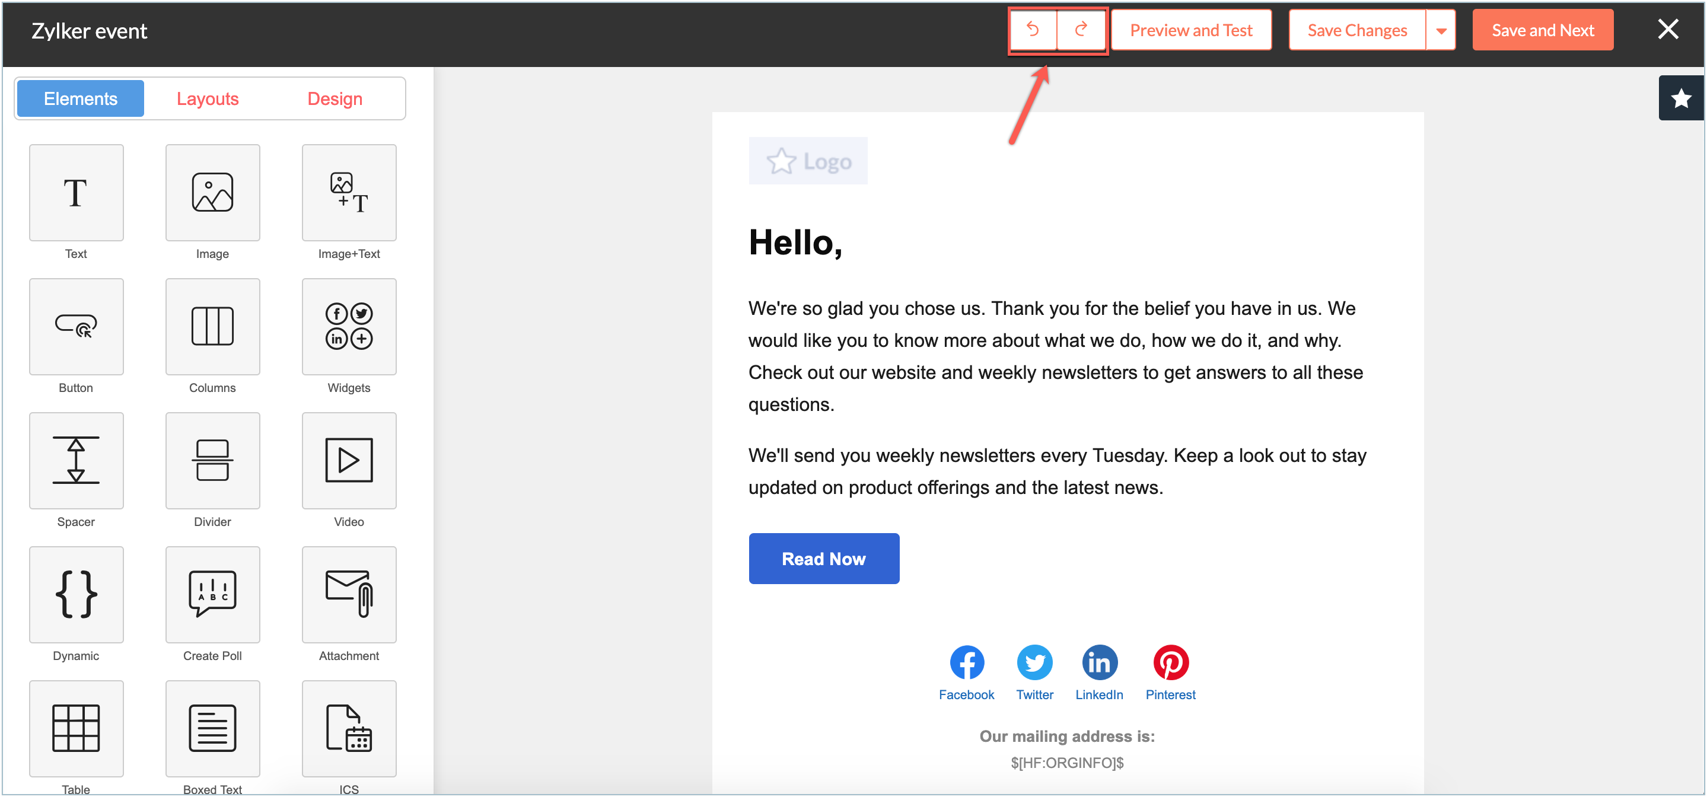Click the blue Read Now button
1707x797 pixels.
pos(824,559)
